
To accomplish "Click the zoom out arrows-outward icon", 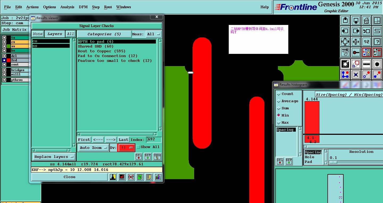I will click(x=356, y=42).
